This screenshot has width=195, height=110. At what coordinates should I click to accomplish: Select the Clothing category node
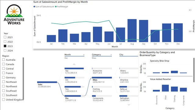[102, 87]
